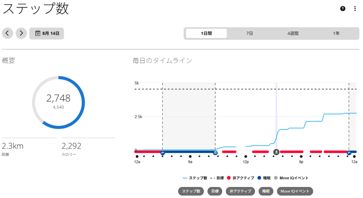Switch to the 4週間 tab

(x=293, y=33)
